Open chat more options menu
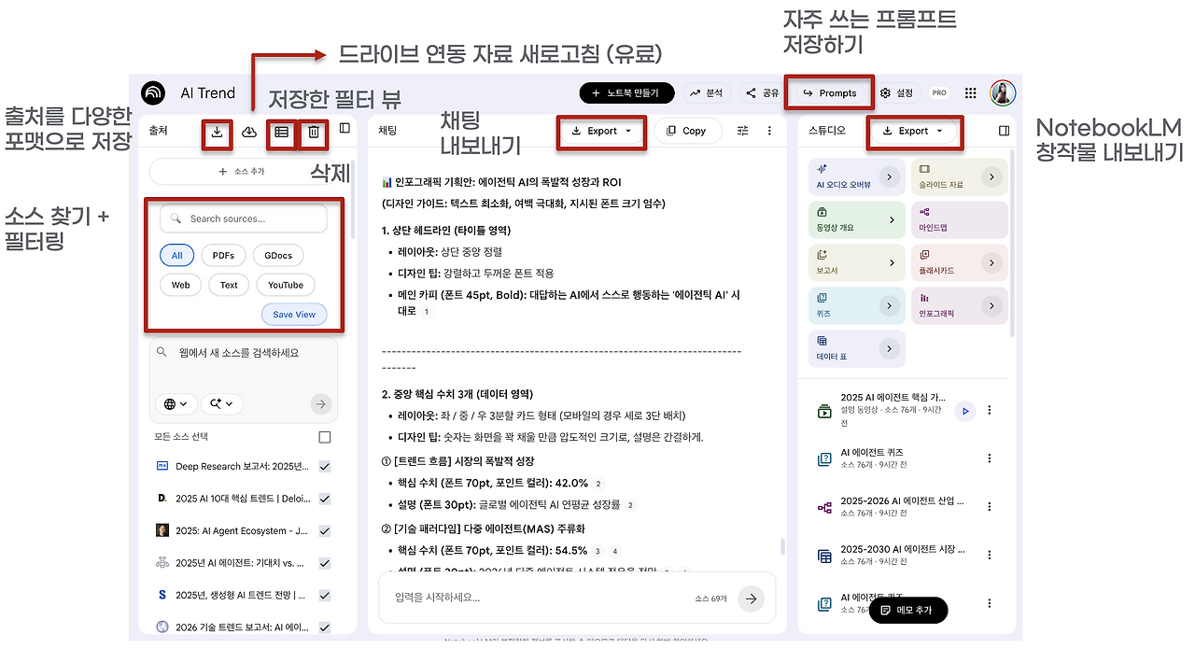1195x648 pixels. tap(769, 131)
